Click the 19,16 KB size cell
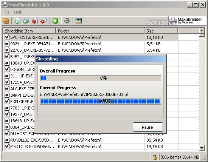Image resolution: width=208 pixels, height=162 pixels. click(x=155, y=147)
